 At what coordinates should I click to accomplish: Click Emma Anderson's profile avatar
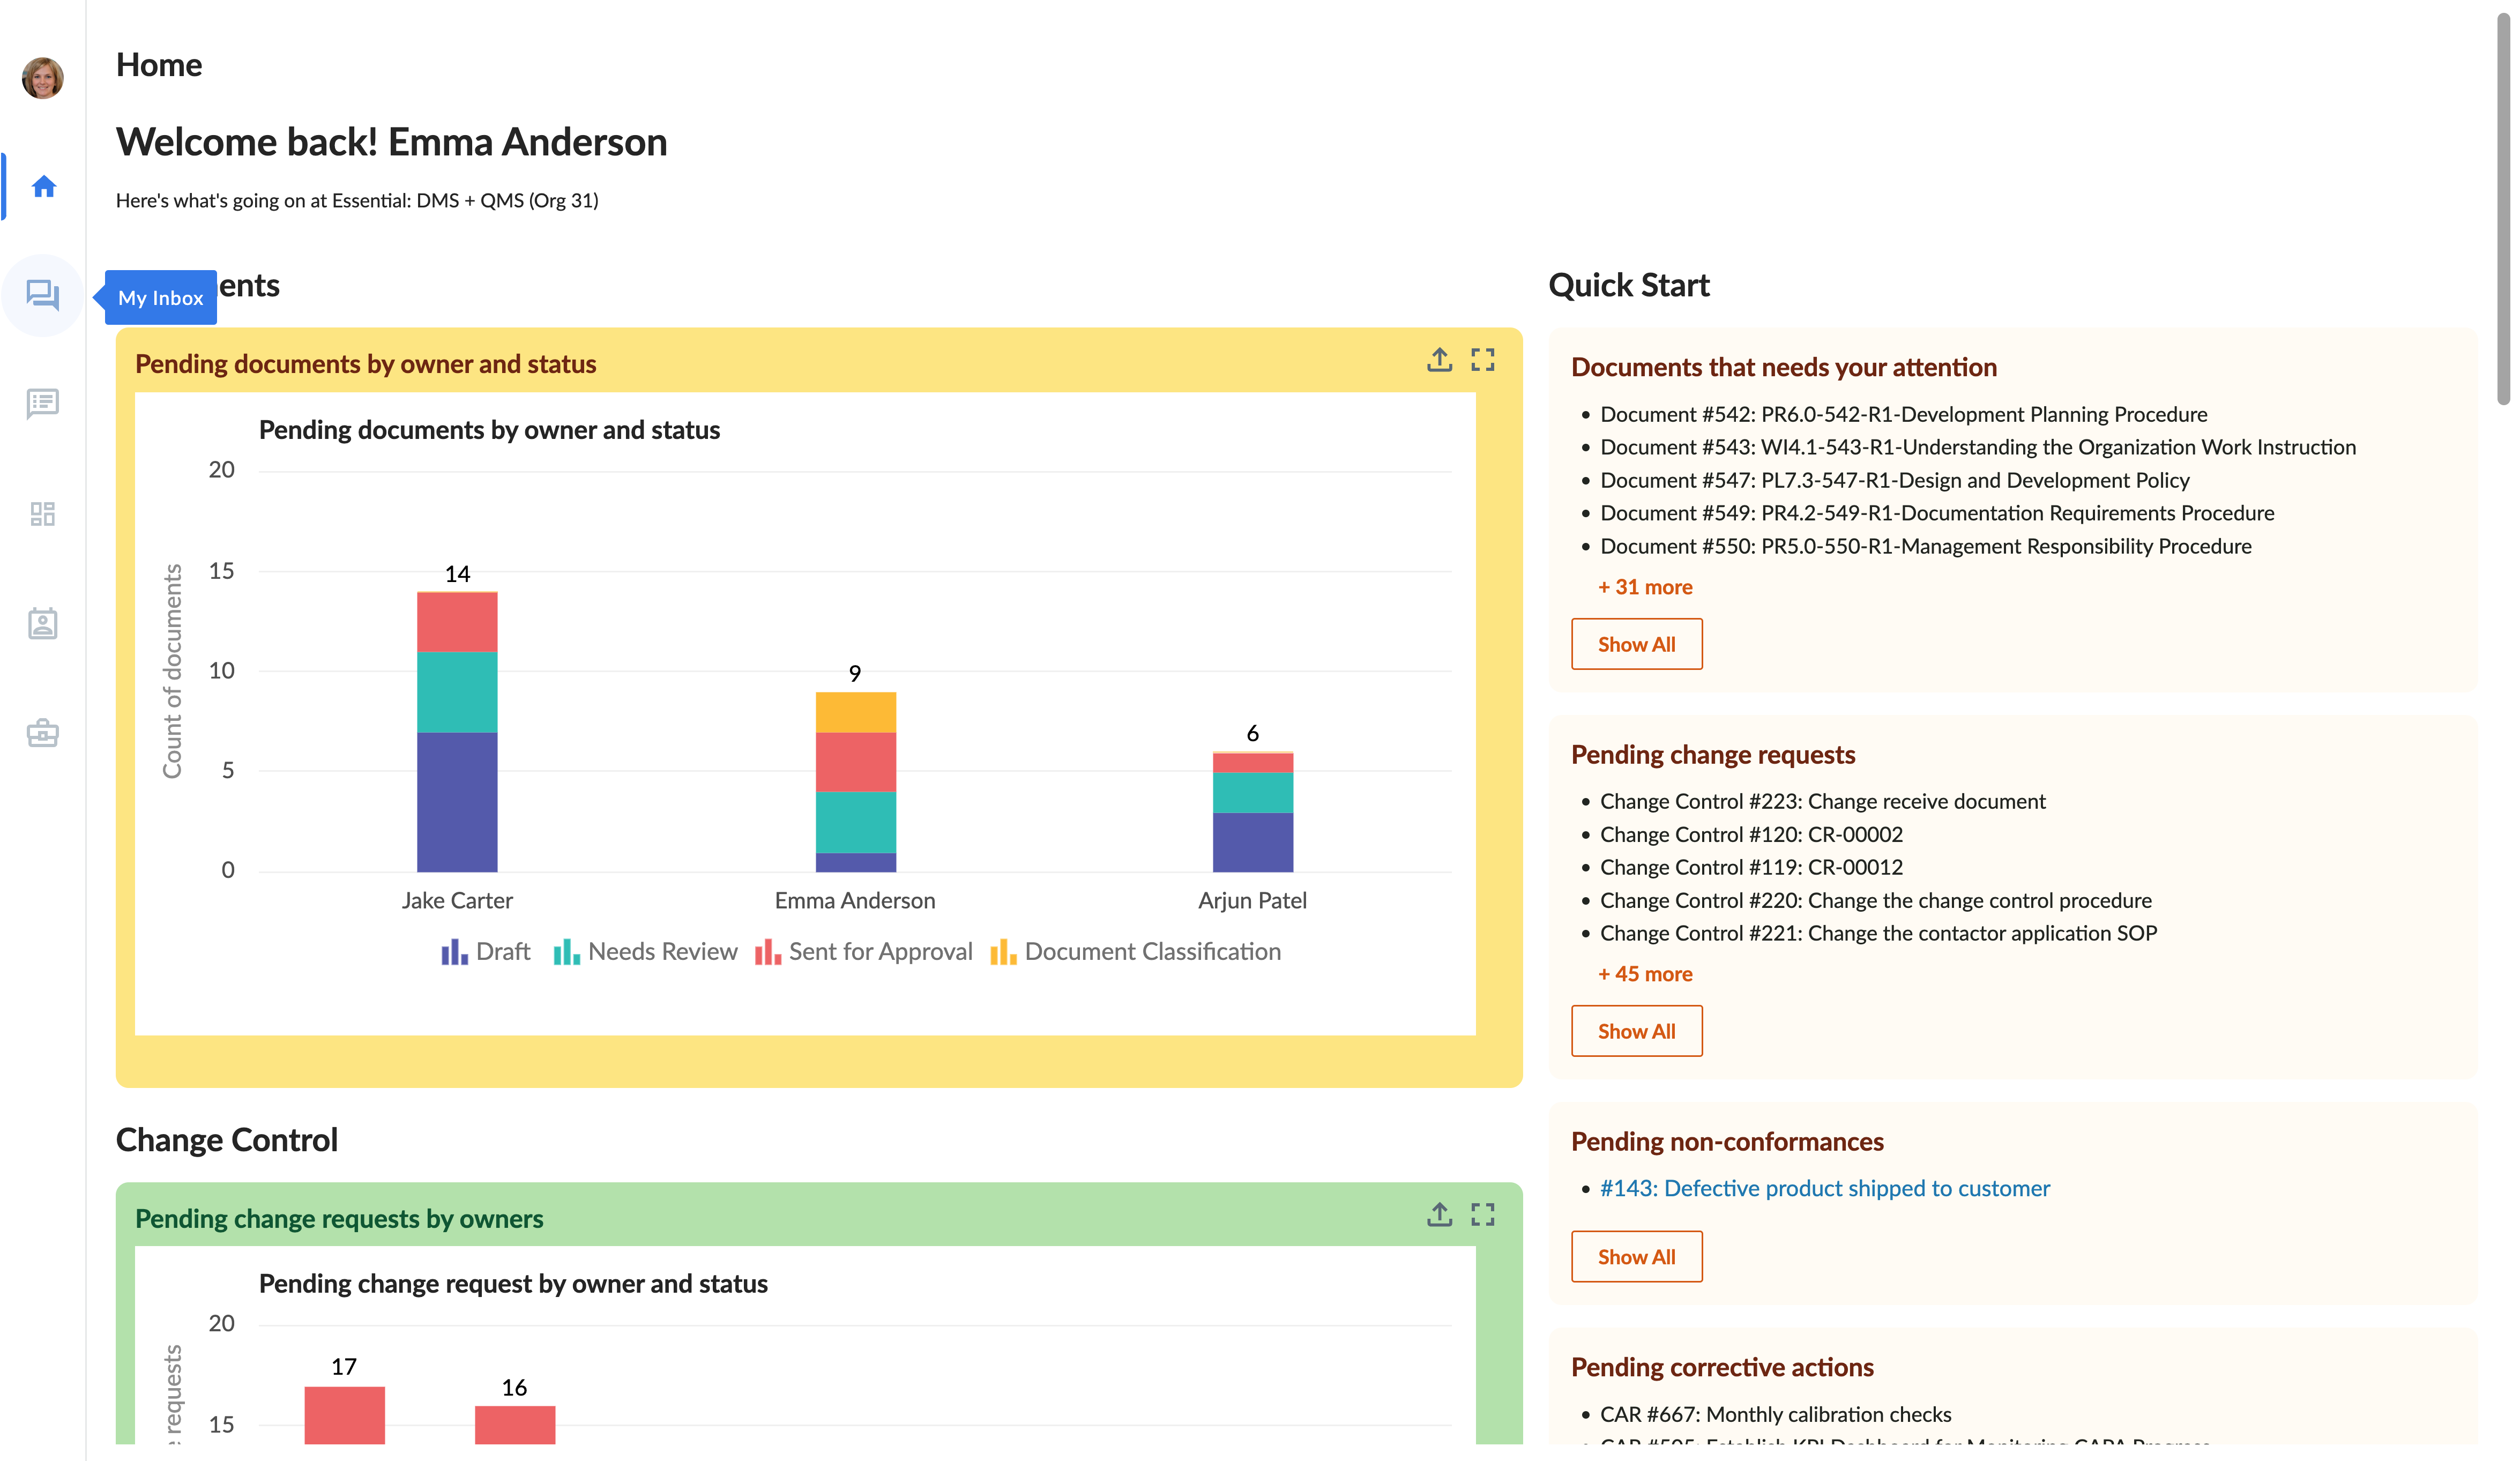coord(43,78)
